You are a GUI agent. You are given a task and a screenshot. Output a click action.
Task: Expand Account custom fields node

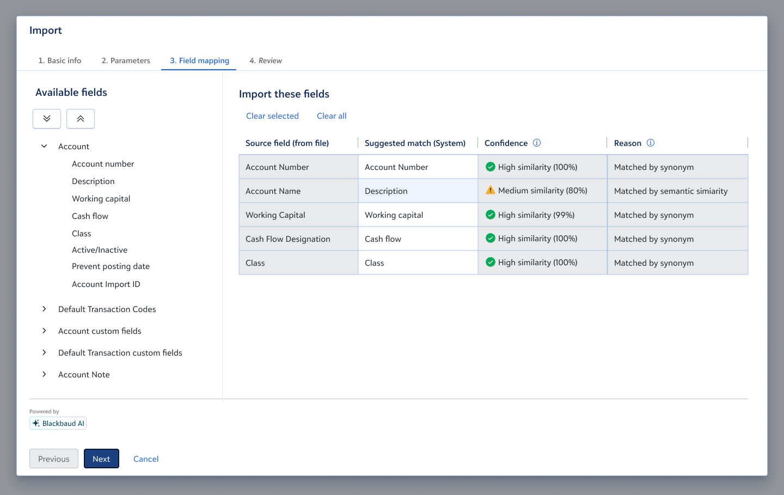44,331
